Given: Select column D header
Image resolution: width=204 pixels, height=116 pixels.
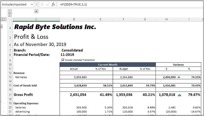Looking at the screenshot, I should (x=74, y=19).
